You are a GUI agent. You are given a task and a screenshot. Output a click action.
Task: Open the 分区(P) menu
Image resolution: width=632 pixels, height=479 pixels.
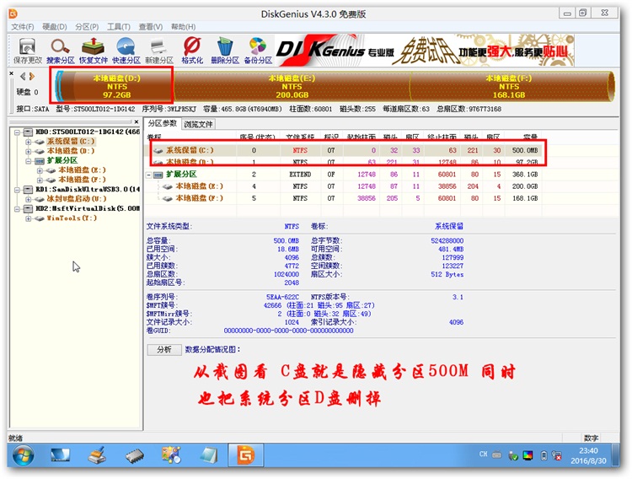[x=87, y=27]
